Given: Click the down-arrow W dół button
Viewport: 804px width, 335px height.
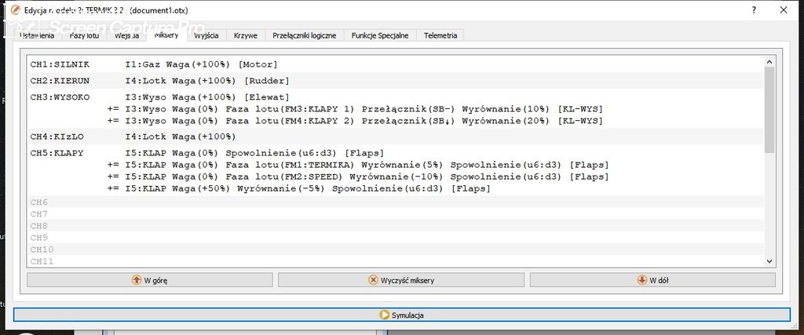Looking at the screenshot, I should point(652,280).
